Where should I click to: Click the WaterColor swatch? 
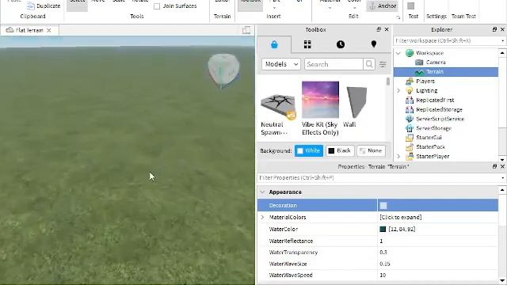pyautogui.click(x=383, y=229)
